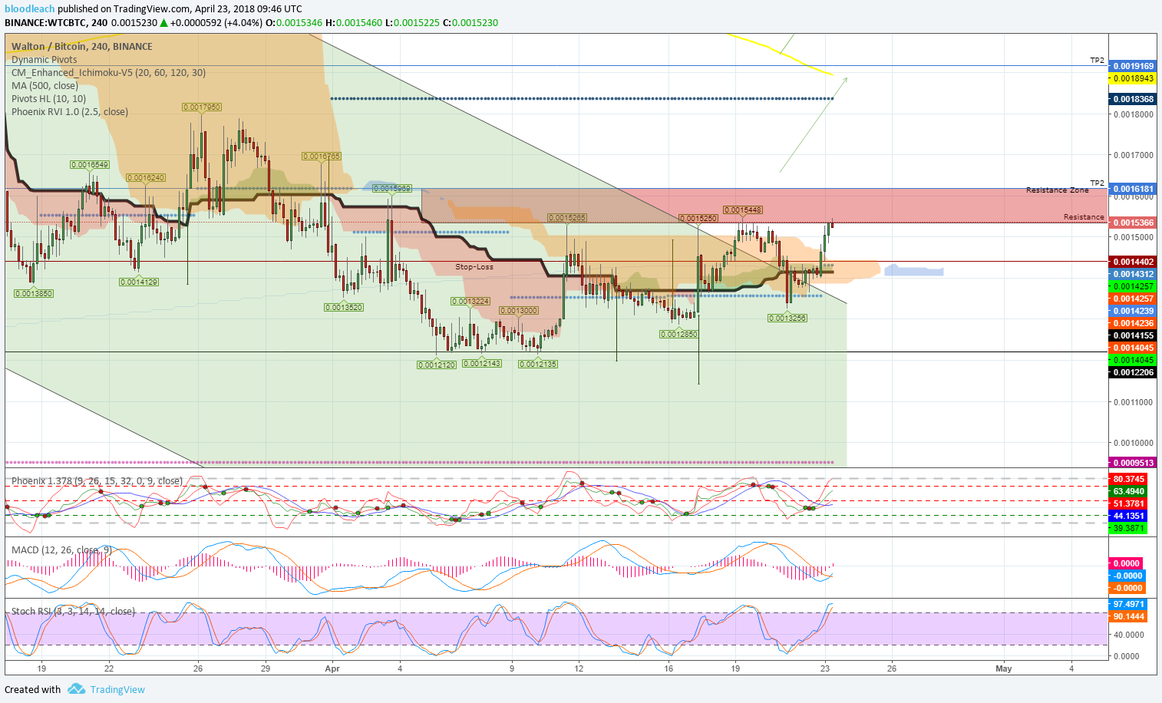Click the 16 date on the time axis
This screenshot has height=703, width=1162.
tap(668, 668)
